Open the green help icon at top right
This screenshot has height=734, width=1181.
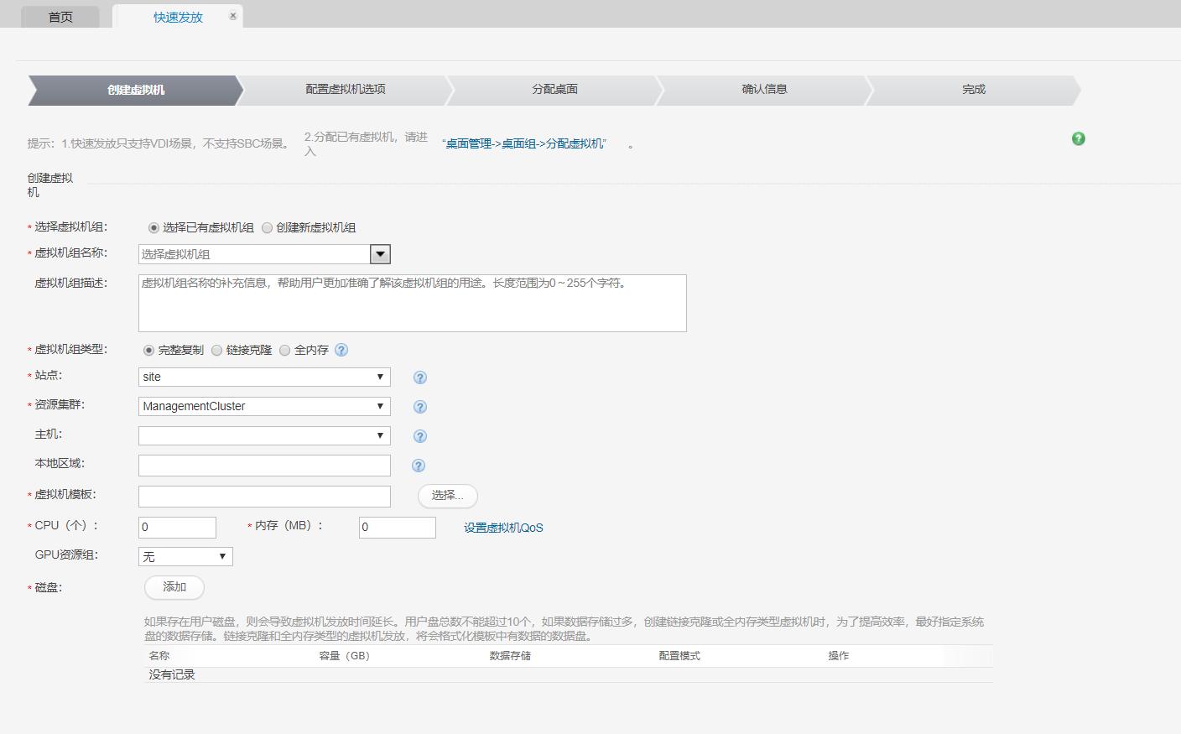coord(1078,138)
